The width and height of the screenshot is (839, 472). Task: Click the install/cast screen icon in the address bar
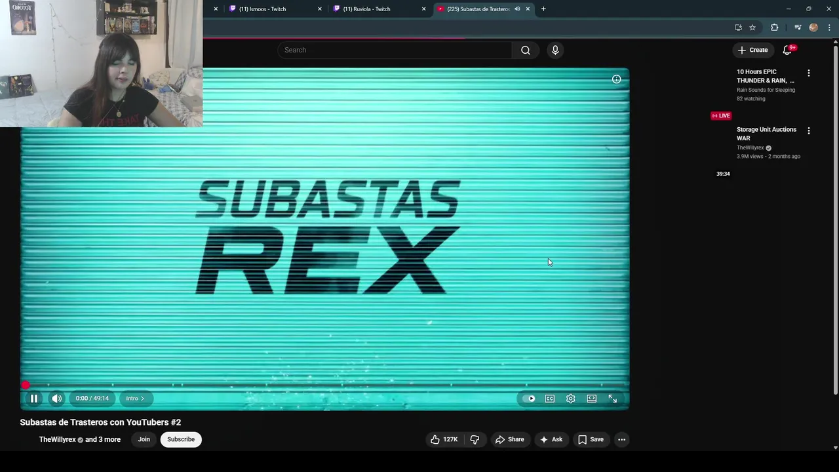point(738,28)
